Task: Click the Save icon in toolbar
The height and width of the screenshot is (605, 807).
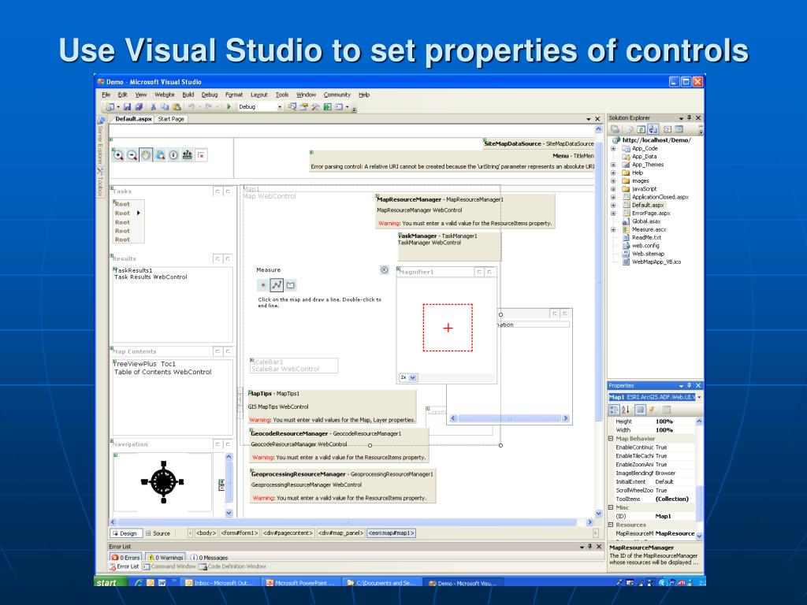Action: pyautogui.click(x=128, y=106)
